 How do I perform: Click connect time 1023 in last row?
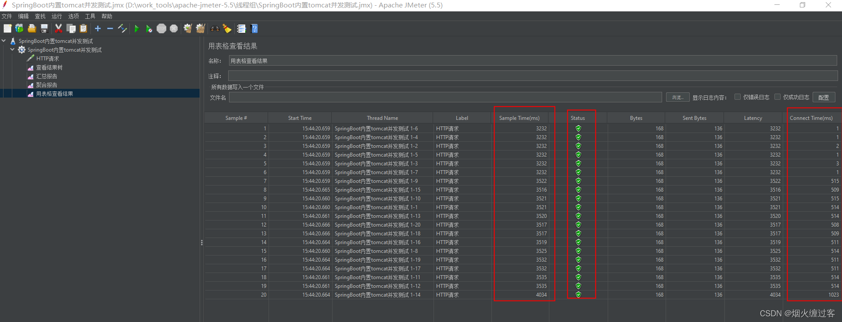pos(833,295)
